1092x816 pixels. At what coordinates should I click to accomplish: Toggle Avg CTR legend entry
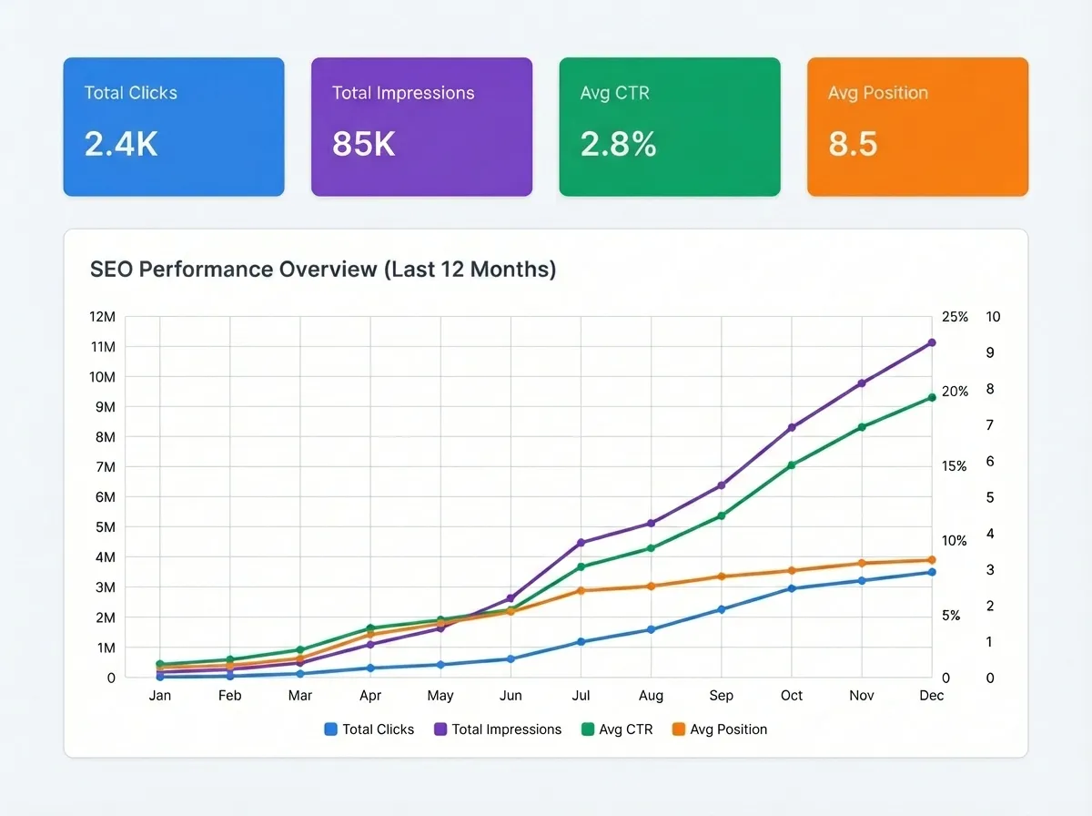click(x=625, y=729)
